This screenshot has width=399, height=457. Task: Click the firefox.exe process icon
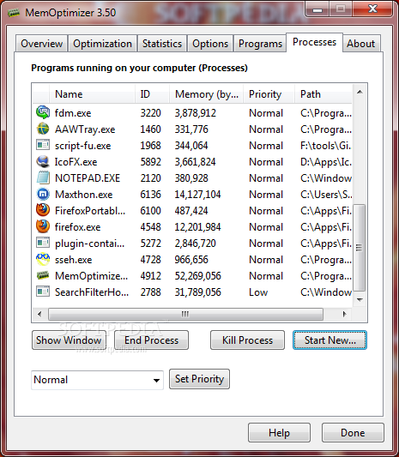click(x=43, y=226)
